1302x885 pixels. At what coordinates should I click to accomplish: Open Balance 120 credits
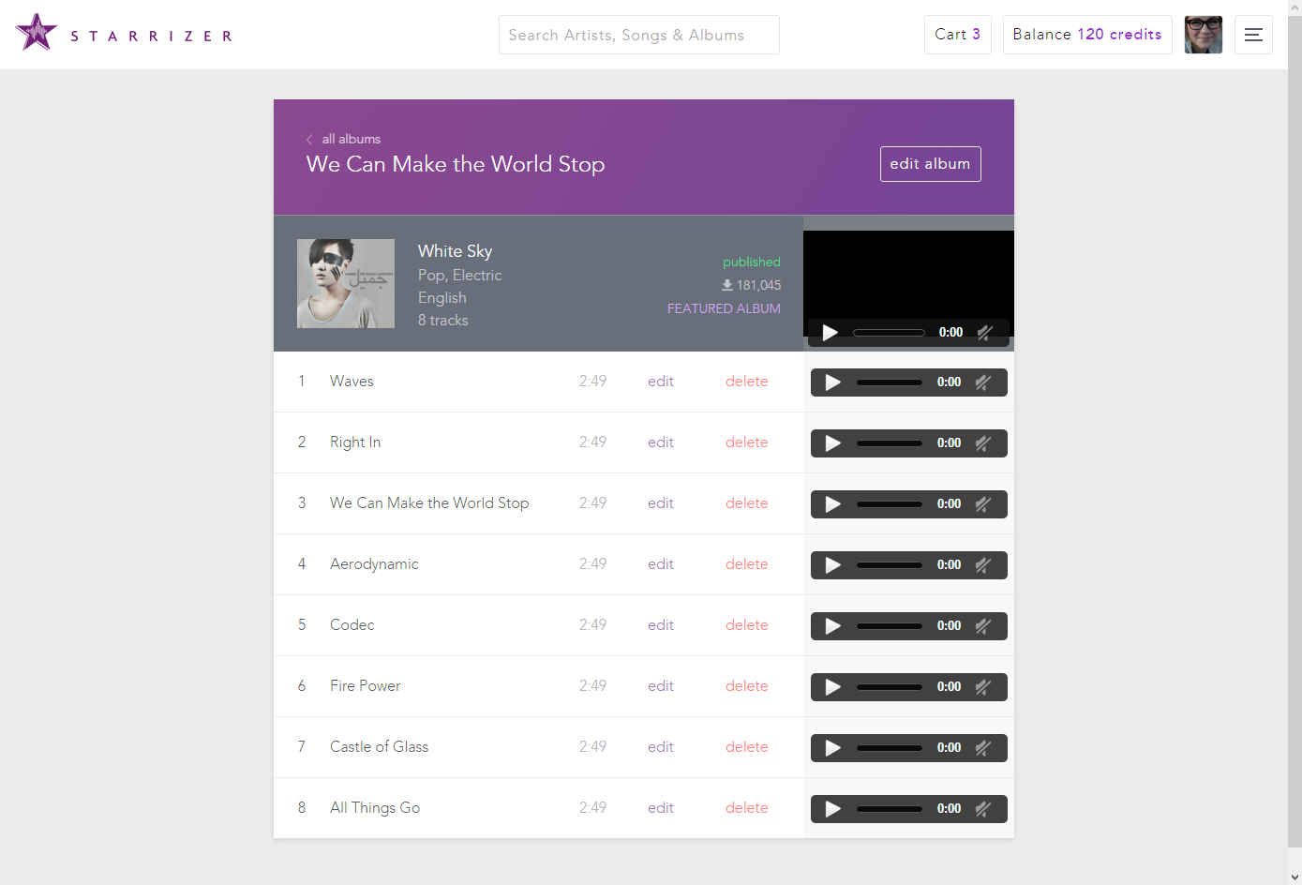pyautogui.click(x=1087, y=35)
